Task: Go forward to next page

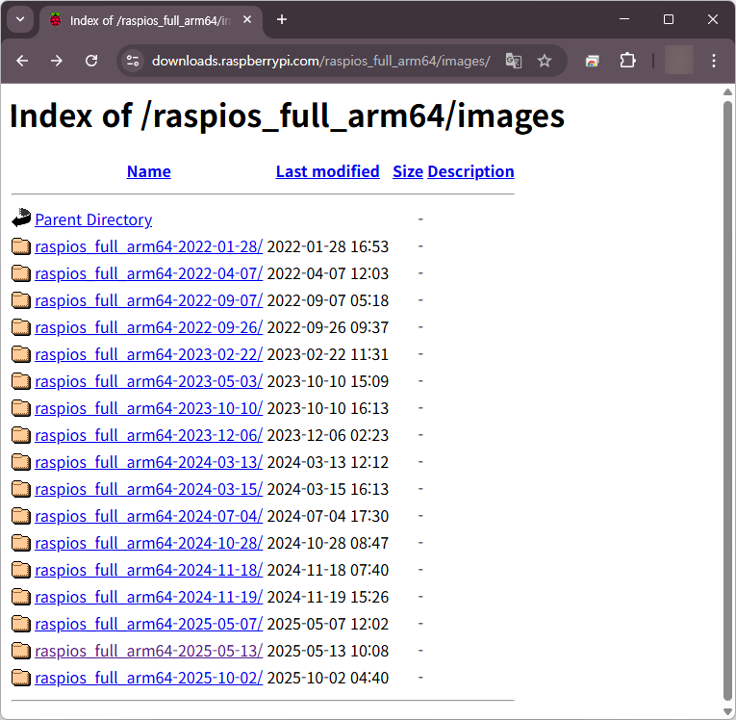Action: click(57, 61)
